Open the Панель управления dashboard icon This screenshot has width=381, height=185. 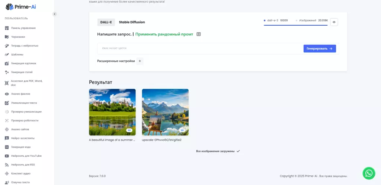(x=7, y=28)
